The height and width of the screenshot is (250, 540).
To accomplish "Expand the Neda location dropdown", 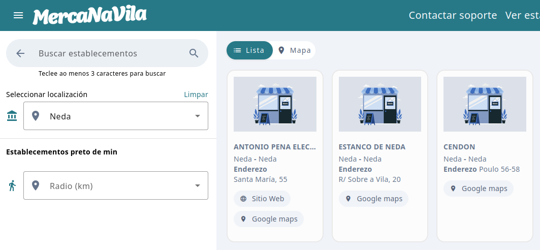I will [x=198, y=116].
